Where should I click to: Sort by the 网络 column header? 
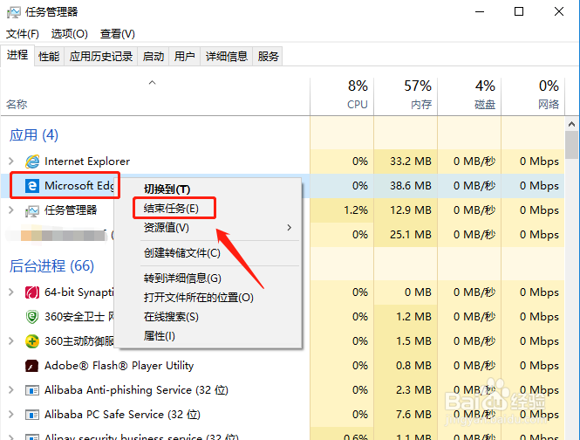point(533,96)
